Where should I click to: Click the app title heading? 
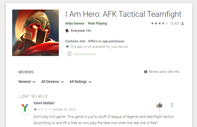[123, 14]
